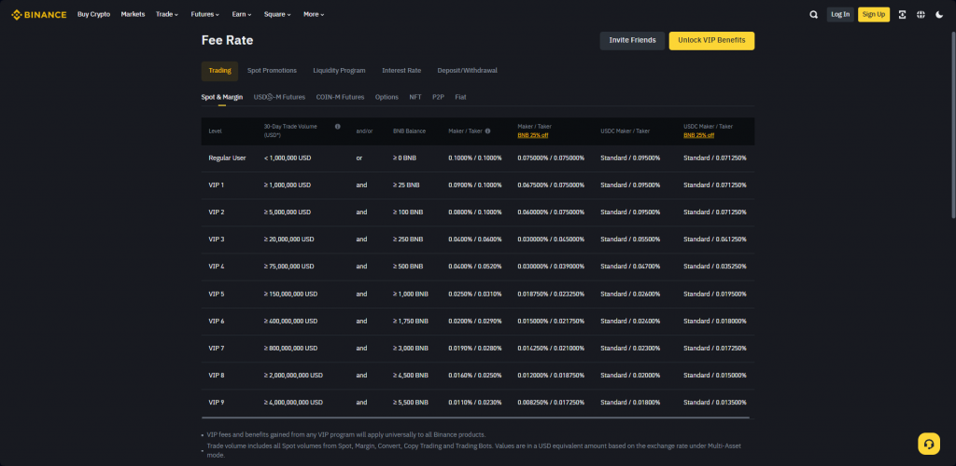The width and height of the screenshot is (956, 466).
Task: Toggle dark mode moon icon
Action: click(x=939, y=15)
